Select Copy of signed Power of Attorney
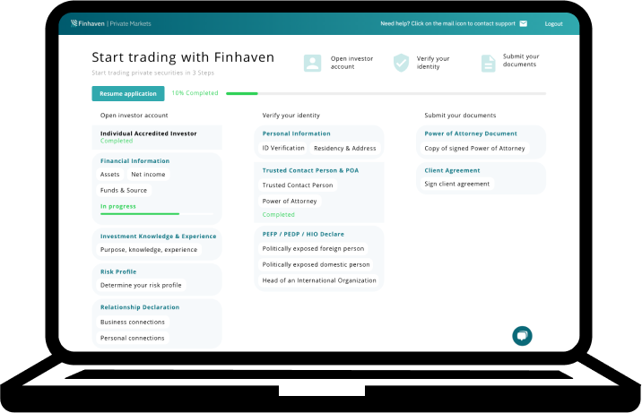This screenshot has width=642, height=413. pyautogui.click(x=474, y=148)
